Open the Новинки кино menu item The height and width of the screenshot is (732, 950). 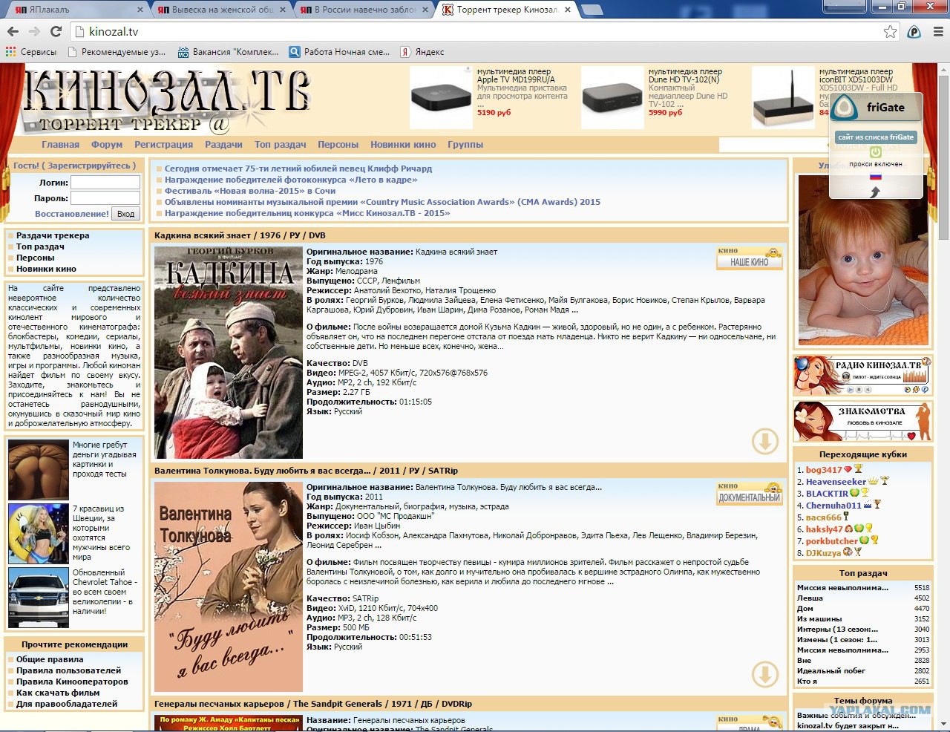point(403,145)
